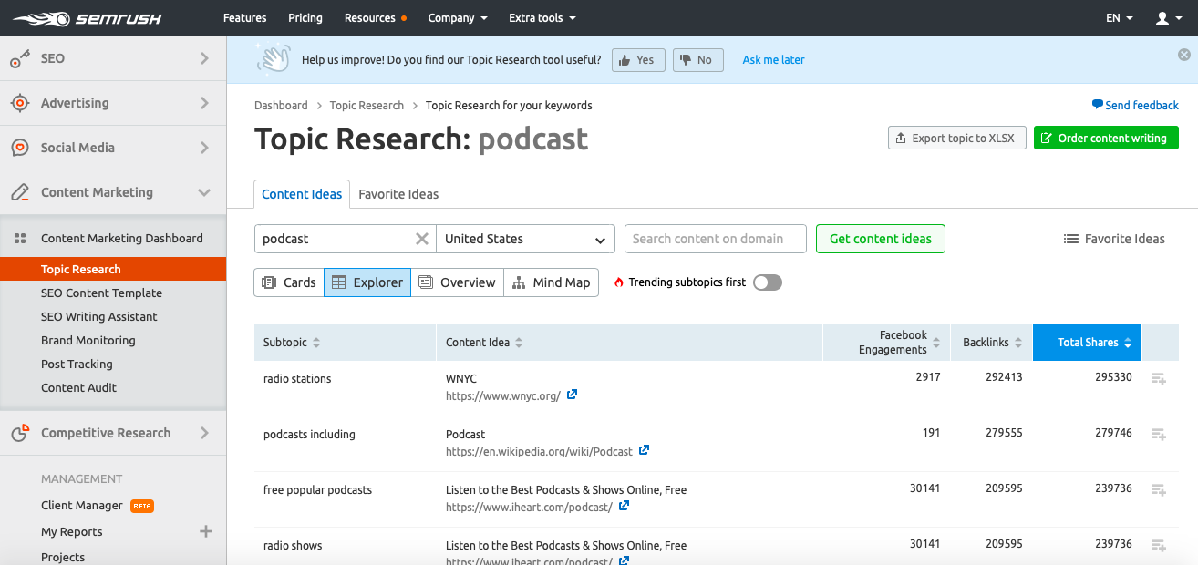Expand the SEO sidebar section

tap(204, 58)
